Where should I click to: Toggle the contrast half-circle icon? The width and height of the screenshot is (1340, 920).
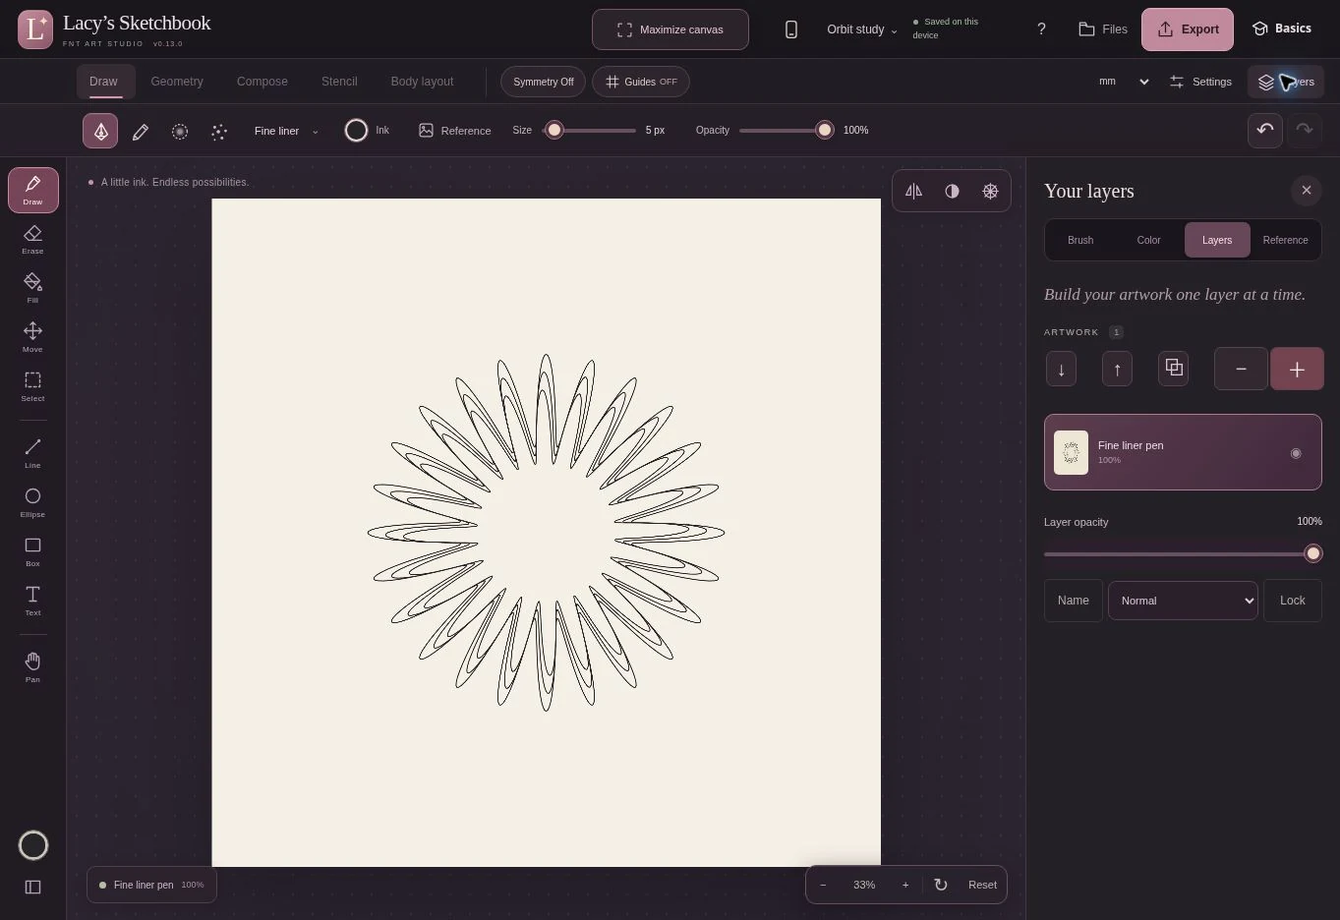(x=952, y=191)
